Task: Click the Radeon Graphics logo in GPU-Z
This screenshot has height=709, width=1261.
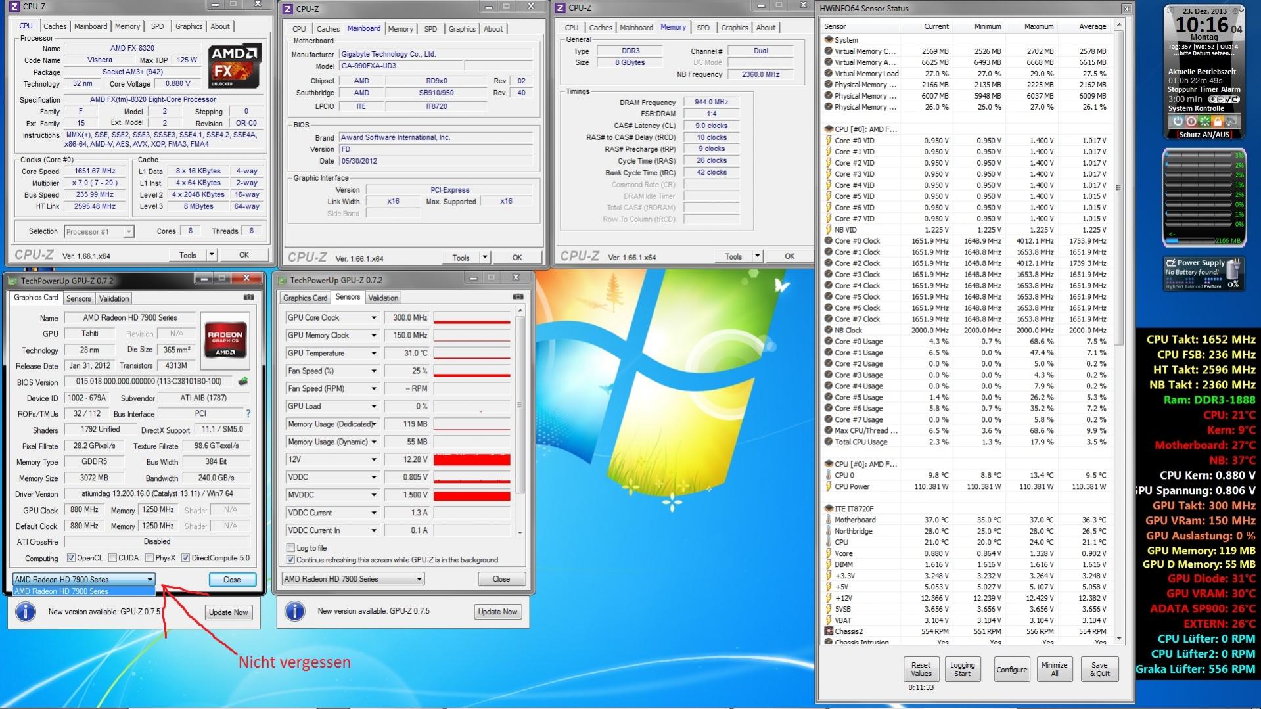Action: click(x=225, y=339)
